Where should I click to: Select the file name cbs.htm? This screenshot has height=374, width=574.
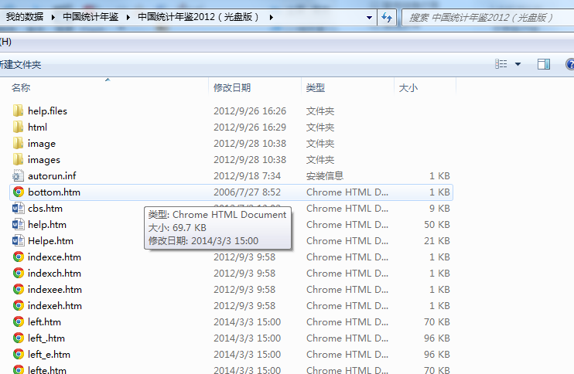(x=46, y=209)
